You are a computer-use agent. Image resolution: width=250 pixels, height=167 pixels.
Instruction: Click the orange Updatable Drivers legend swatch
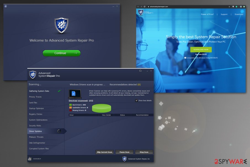(x=70, y=108)
